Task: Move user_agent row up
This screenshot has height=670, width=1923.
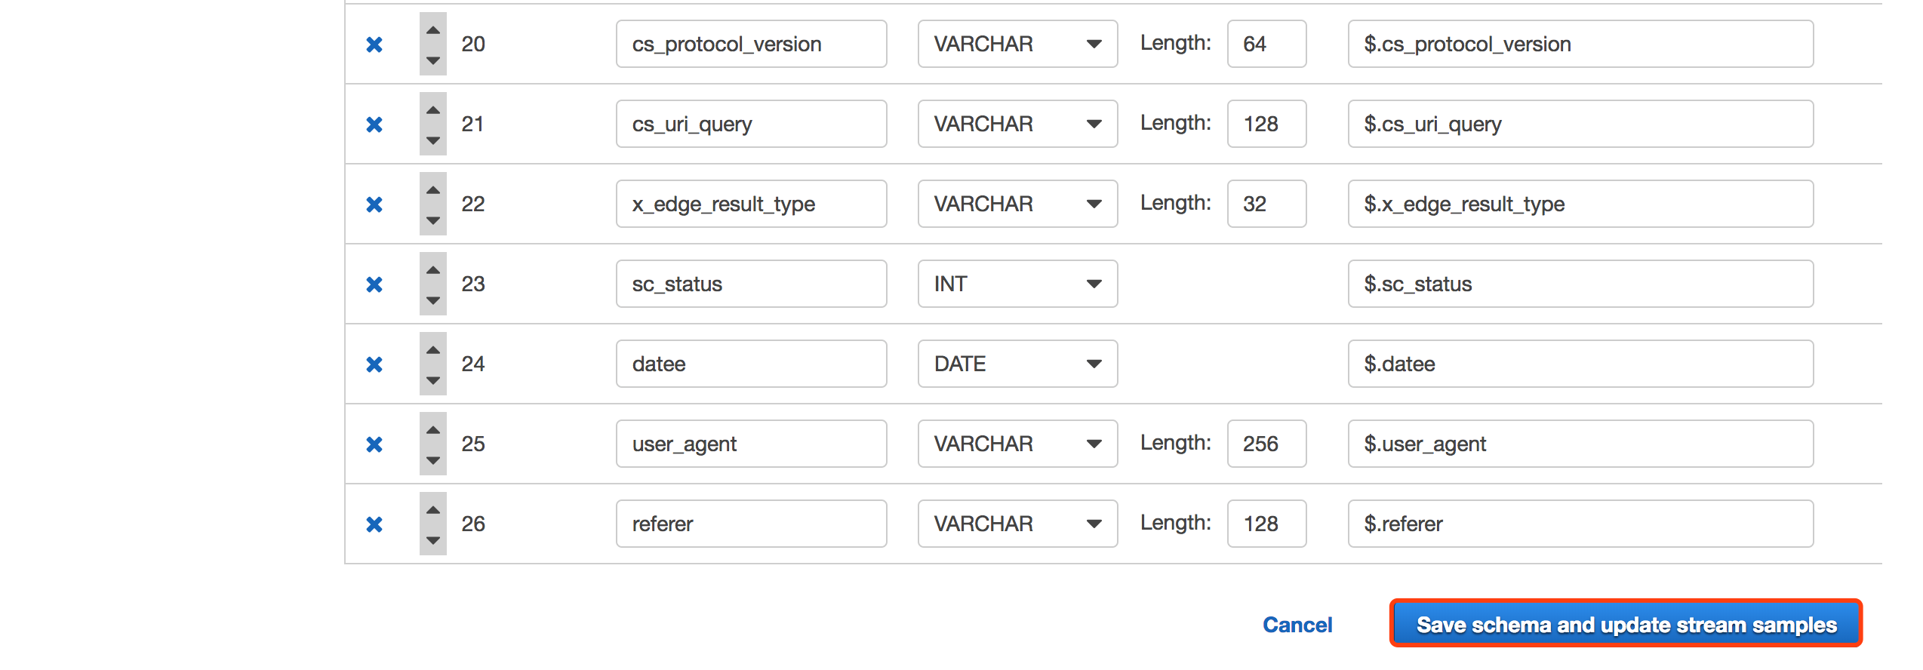Action: pyautogui.click(x=432, y=430)
